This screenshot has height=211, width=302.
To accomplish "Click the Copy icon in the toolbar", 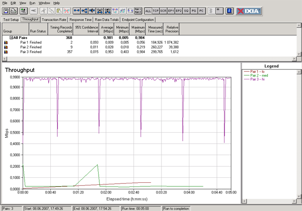I will point(52,10).
